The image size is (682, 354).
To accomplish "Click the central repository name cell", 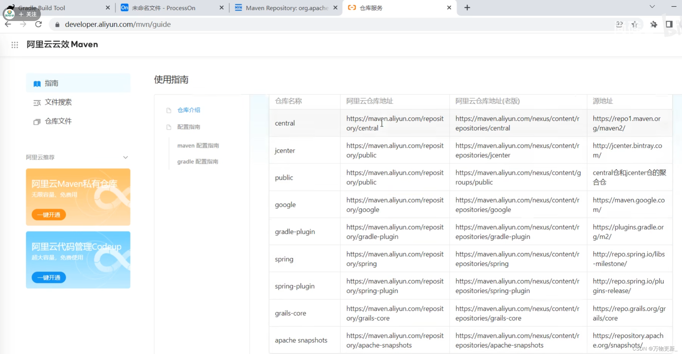I will tap(305, 123).
